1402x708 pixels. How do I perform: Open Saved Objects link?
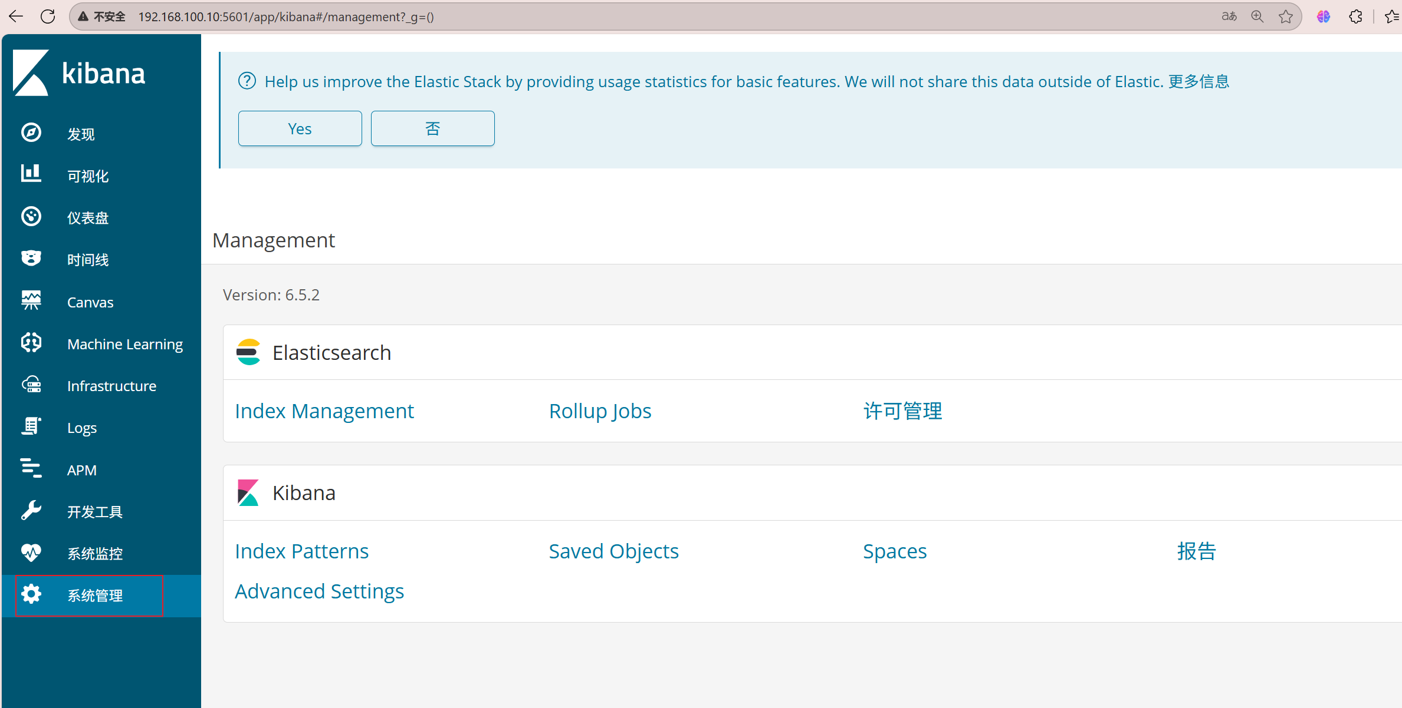pyautogui.click(x=613, y=551)
